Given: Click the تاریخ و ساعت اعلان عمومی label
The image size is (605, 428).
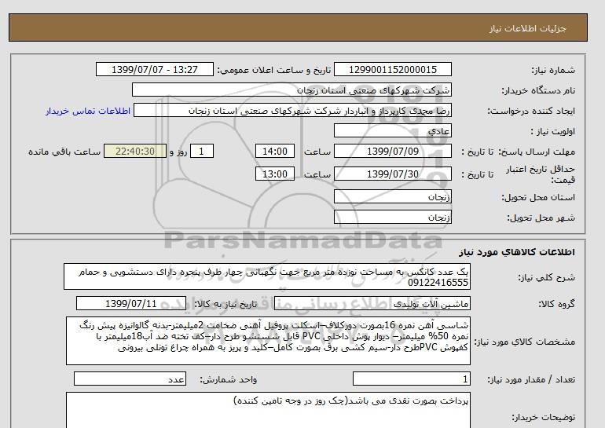Looking at the screenshot, I should click(x=274, y=70).
